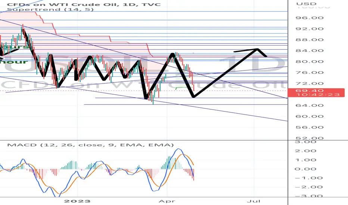
Task: Click the 84.00 price axis label
Action: (310, 51)
